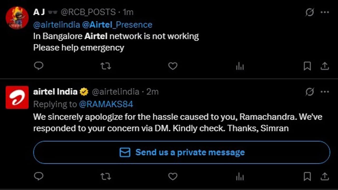Share airtel India's tweet

[325, 176]
